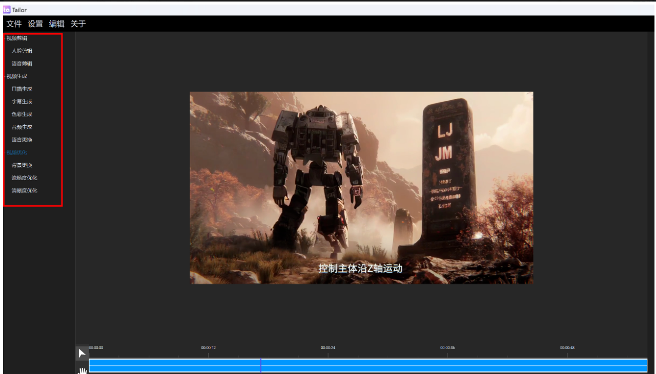Open the 文件 menu
The height and width of the screenshot is (374, 656).
(x=14, y=24)
